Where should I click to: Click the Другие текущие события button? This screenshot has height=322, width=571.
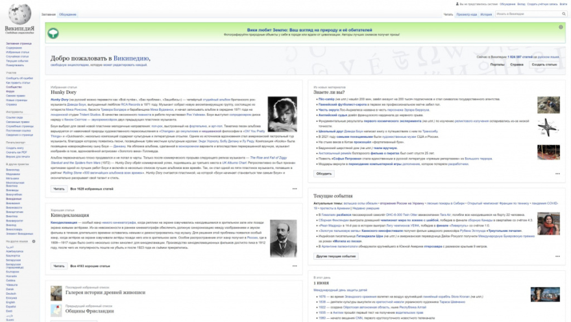point(335,256)
